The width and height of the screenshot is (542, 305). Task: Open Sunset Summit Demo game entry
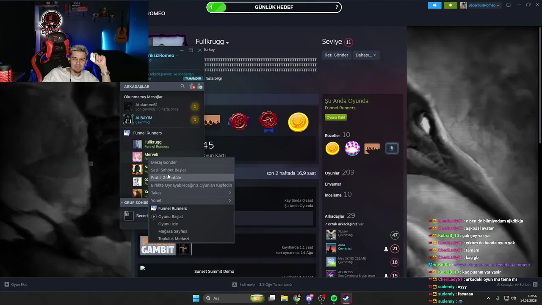pos(214,272)
